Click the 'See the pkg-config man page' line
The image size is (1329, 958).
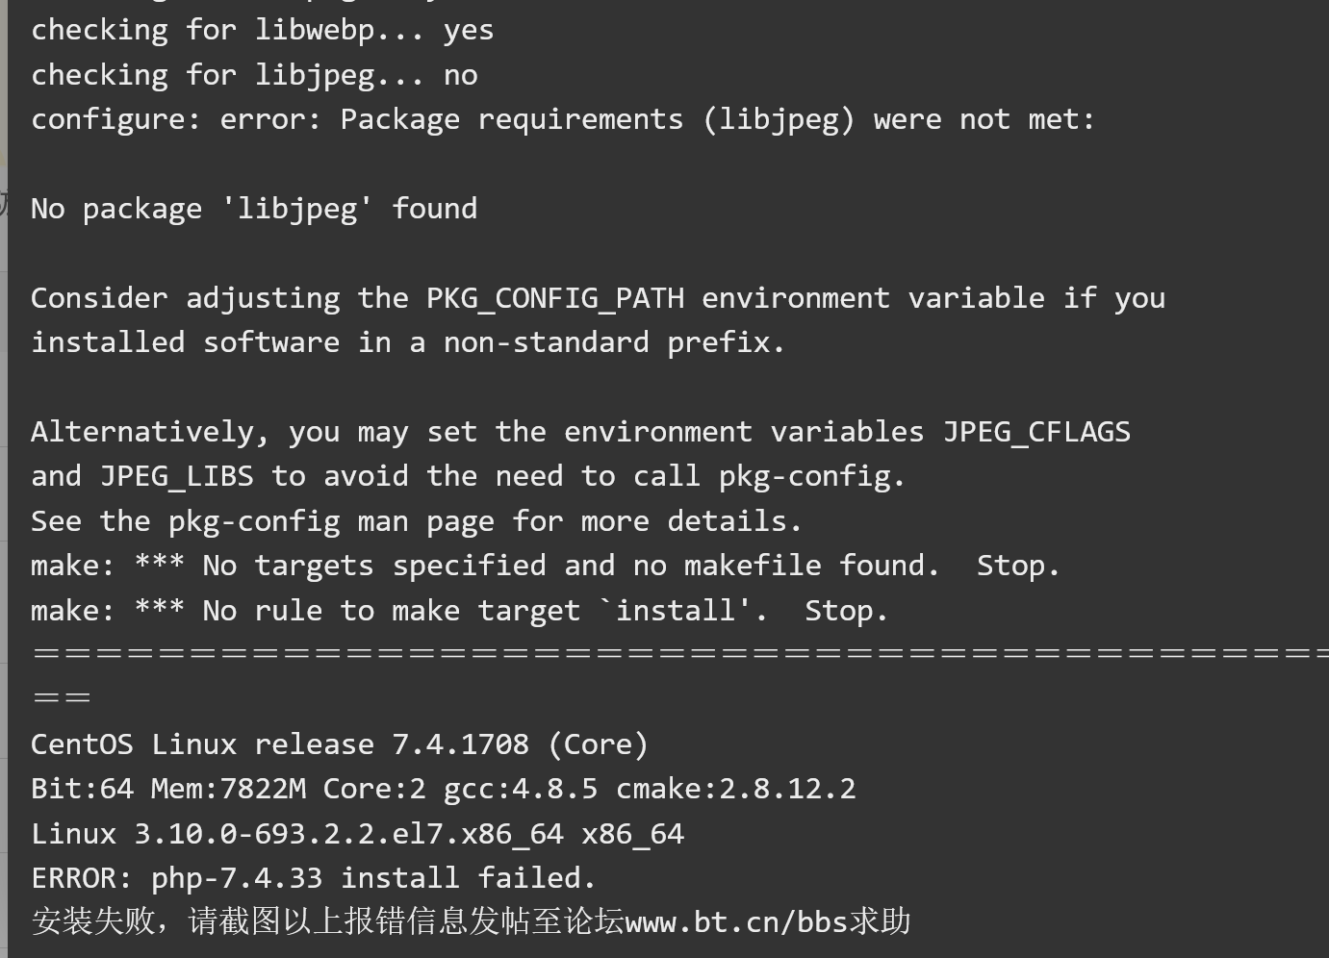point(417,521)
